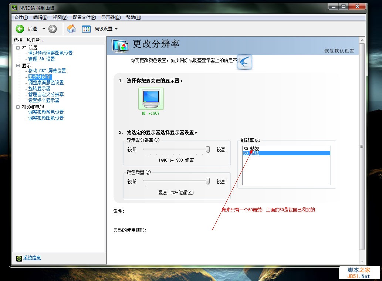Maximize the NVIDIA 控制面板 window
This screenshot has width=382, height=281.
[344, 7]
